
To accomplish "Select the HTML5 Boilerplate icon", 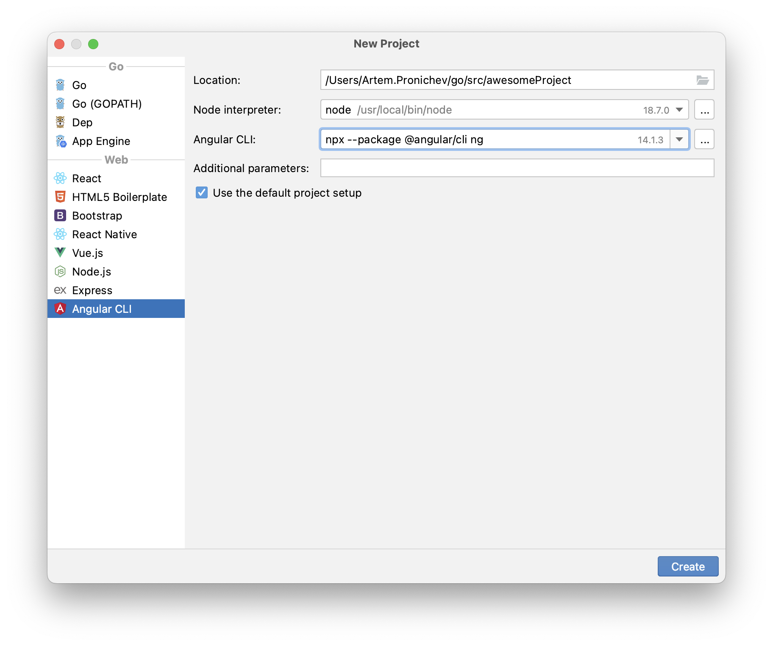I will tap(60, 197).
